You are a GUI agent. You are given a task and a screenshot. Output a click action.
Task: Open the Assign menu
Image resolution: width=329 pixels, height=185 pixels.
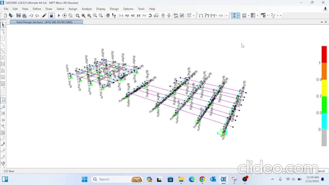coord(73,9)
